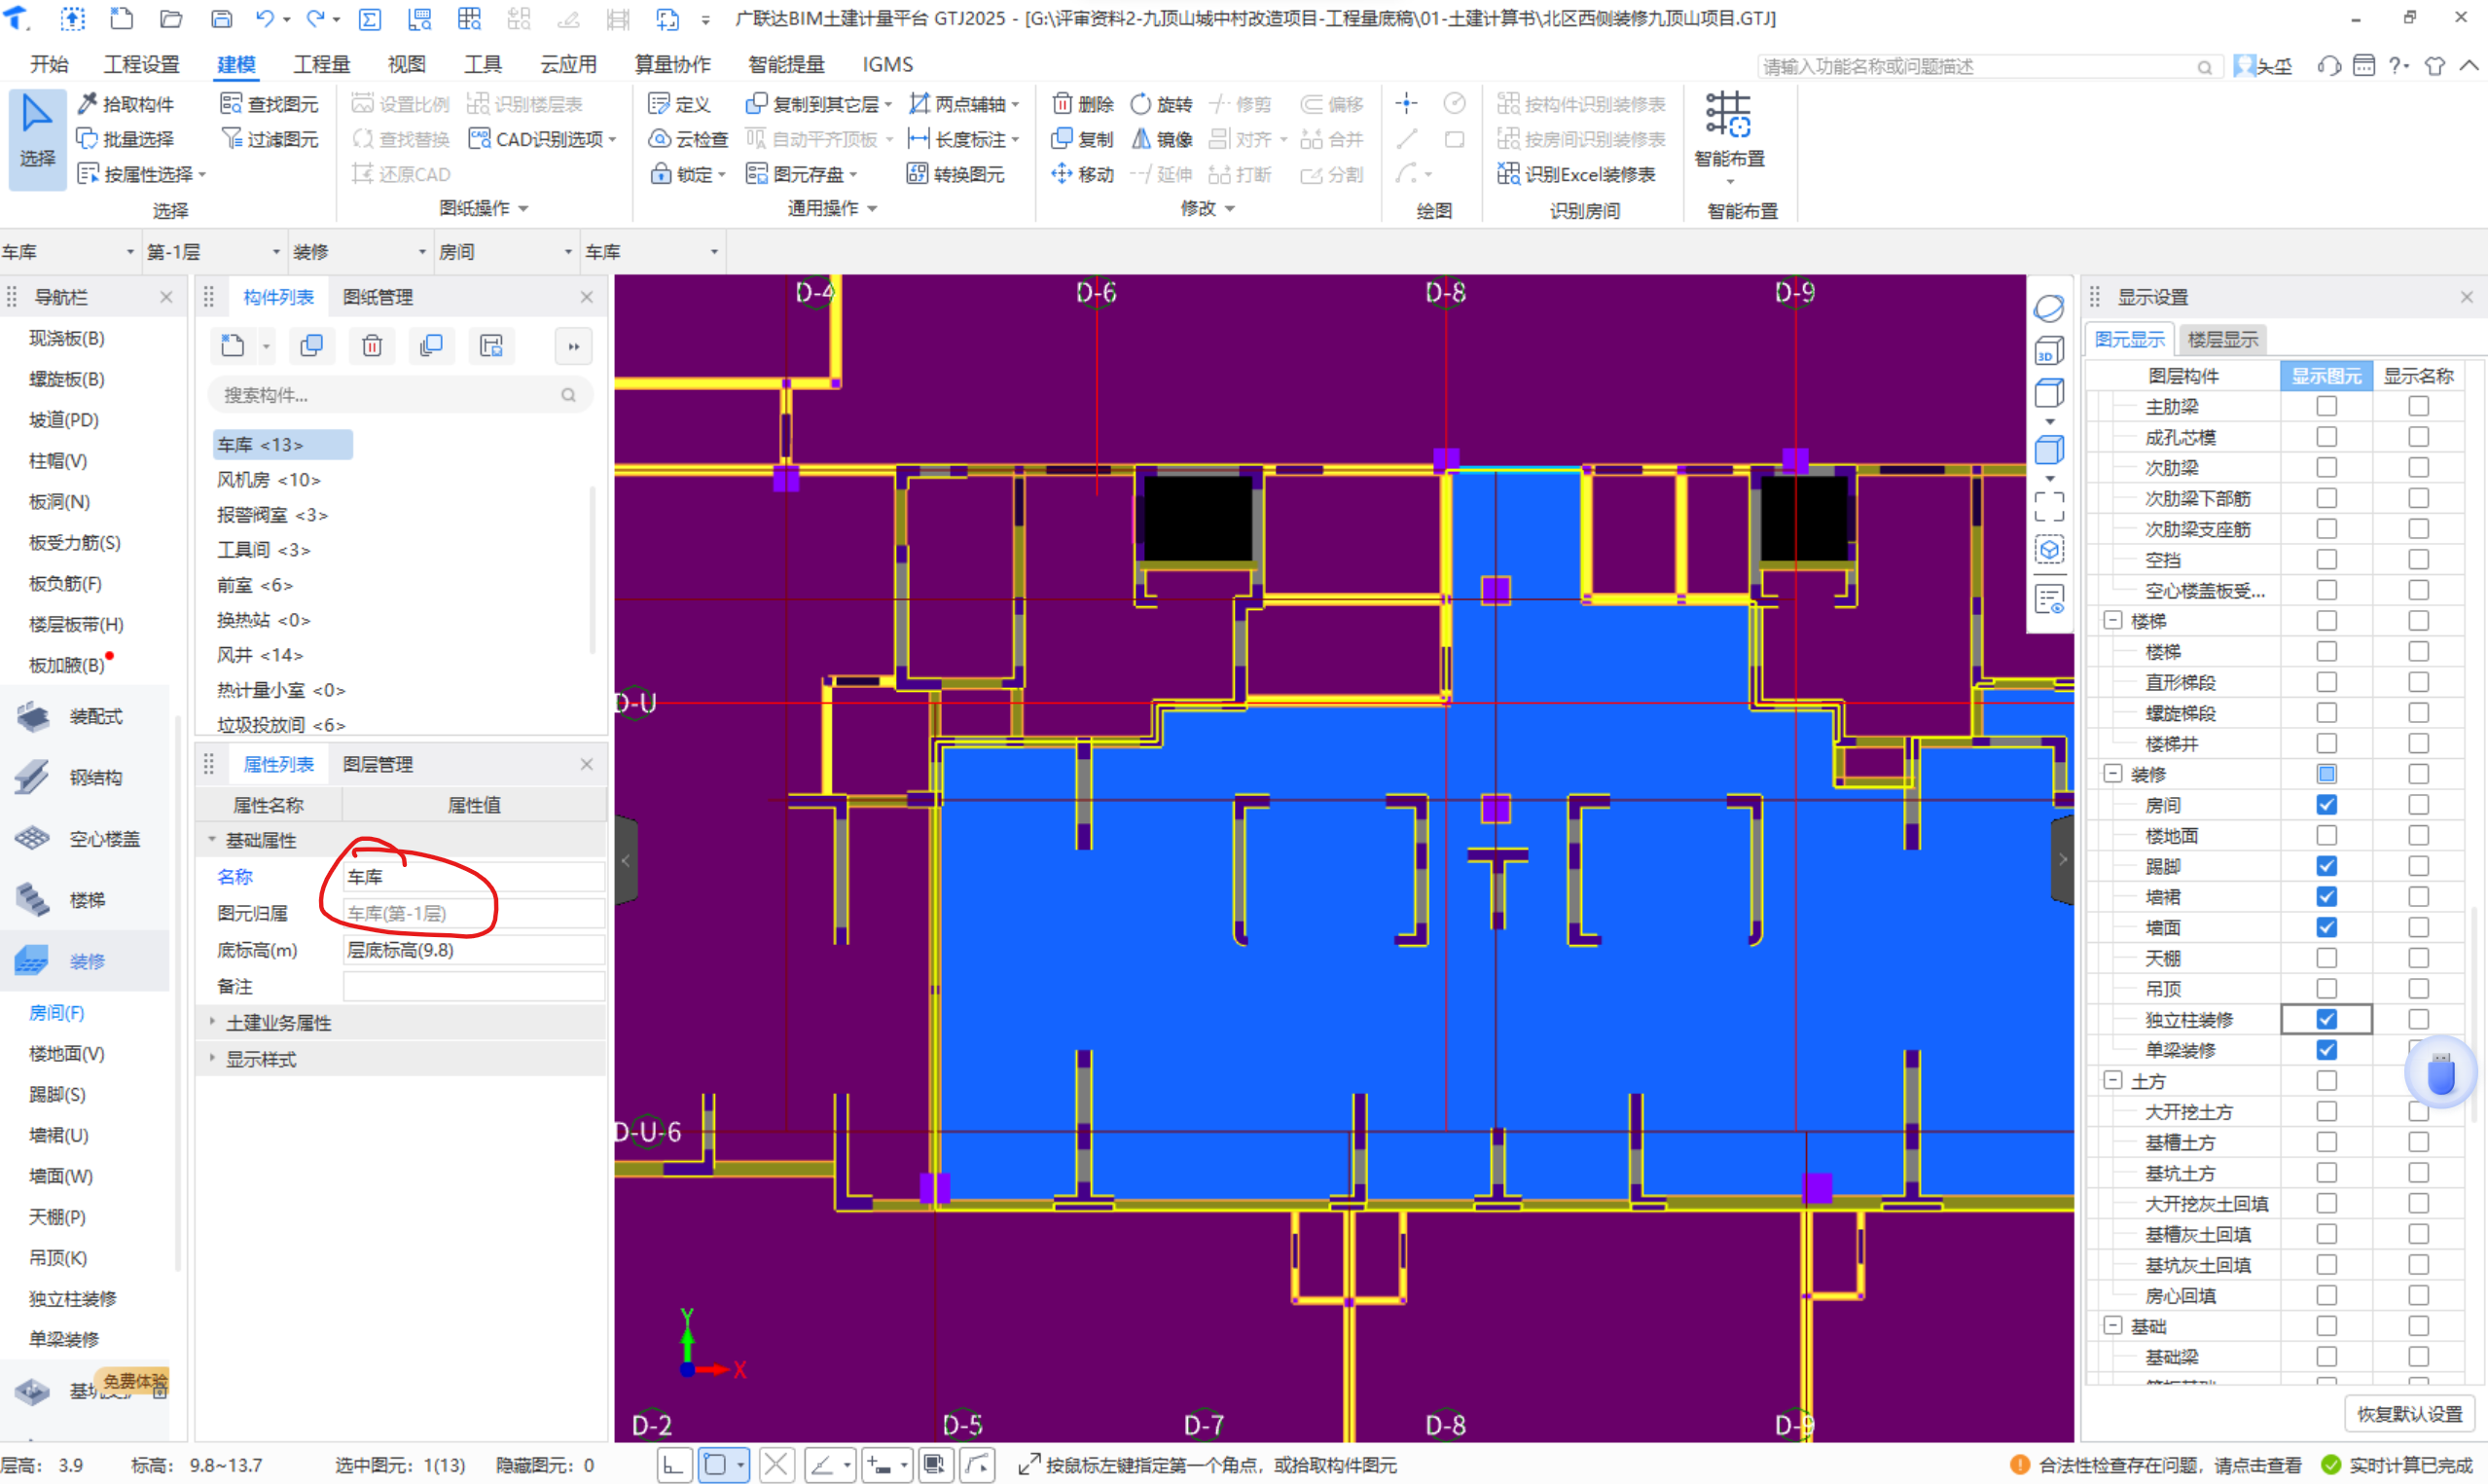Uncheck 房间 显示图元 checkbox
This screenshot has width=2488, height=1484.
point(2326,804)
